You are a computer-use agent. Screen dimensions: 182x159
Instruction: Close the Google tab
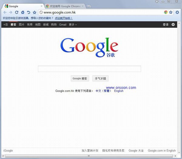(42, 6)
